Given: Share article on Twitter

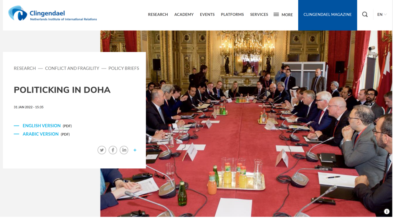Looking at the screenshot, I should click(x=102, y=150).
